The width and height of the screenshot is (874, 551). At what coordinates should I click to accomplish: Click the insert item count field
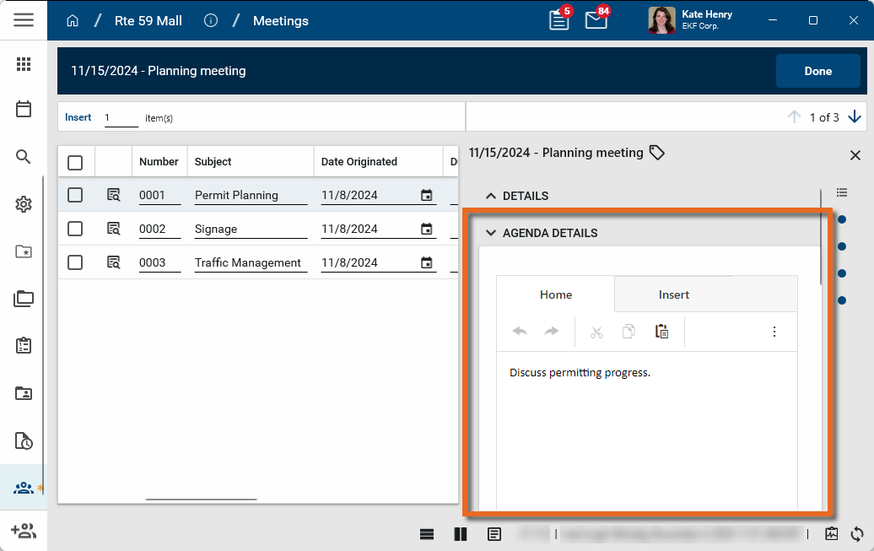[121, 118]
